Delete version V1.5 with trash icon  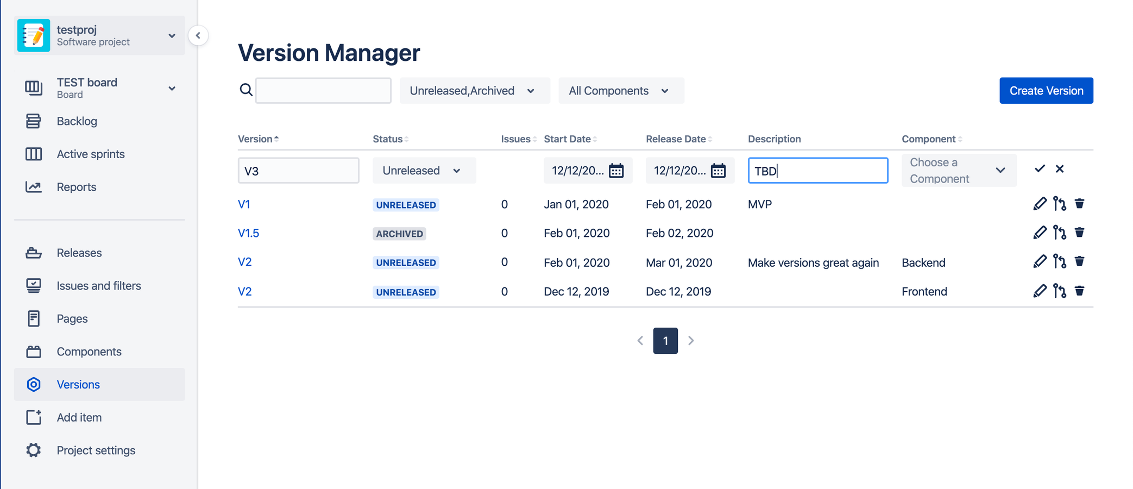pos(1079,233)
